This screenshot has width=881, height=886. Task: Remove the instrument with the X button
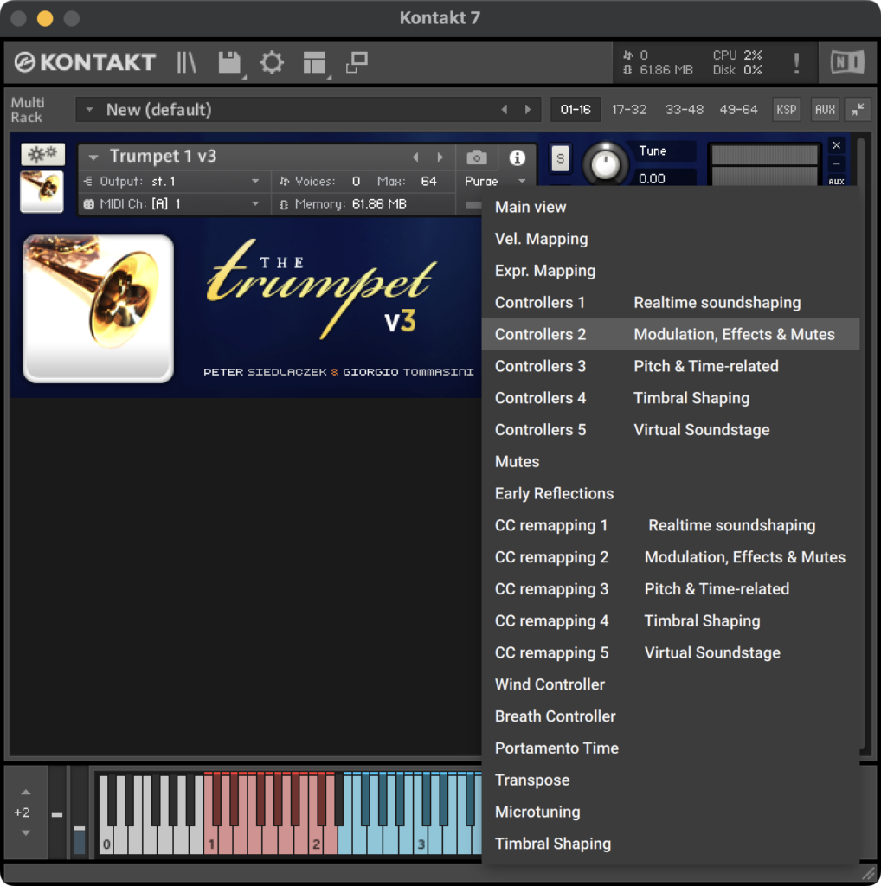click(x=837, y=145)
